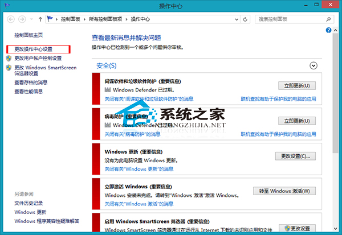Click the 安全(S) section heading

(107, 65)
